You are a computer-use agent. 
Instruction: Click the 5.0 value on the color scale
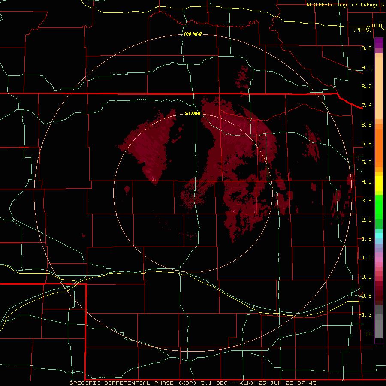[367, 163]
